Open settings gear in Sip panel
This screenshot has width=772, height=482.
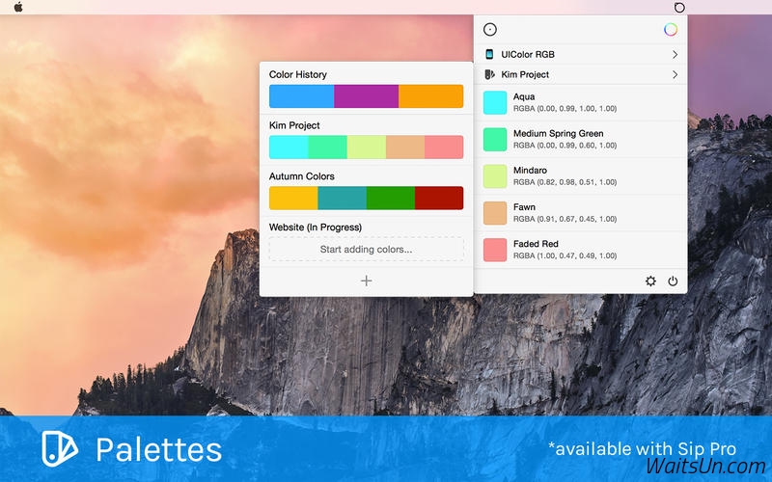tap(650, 281)
